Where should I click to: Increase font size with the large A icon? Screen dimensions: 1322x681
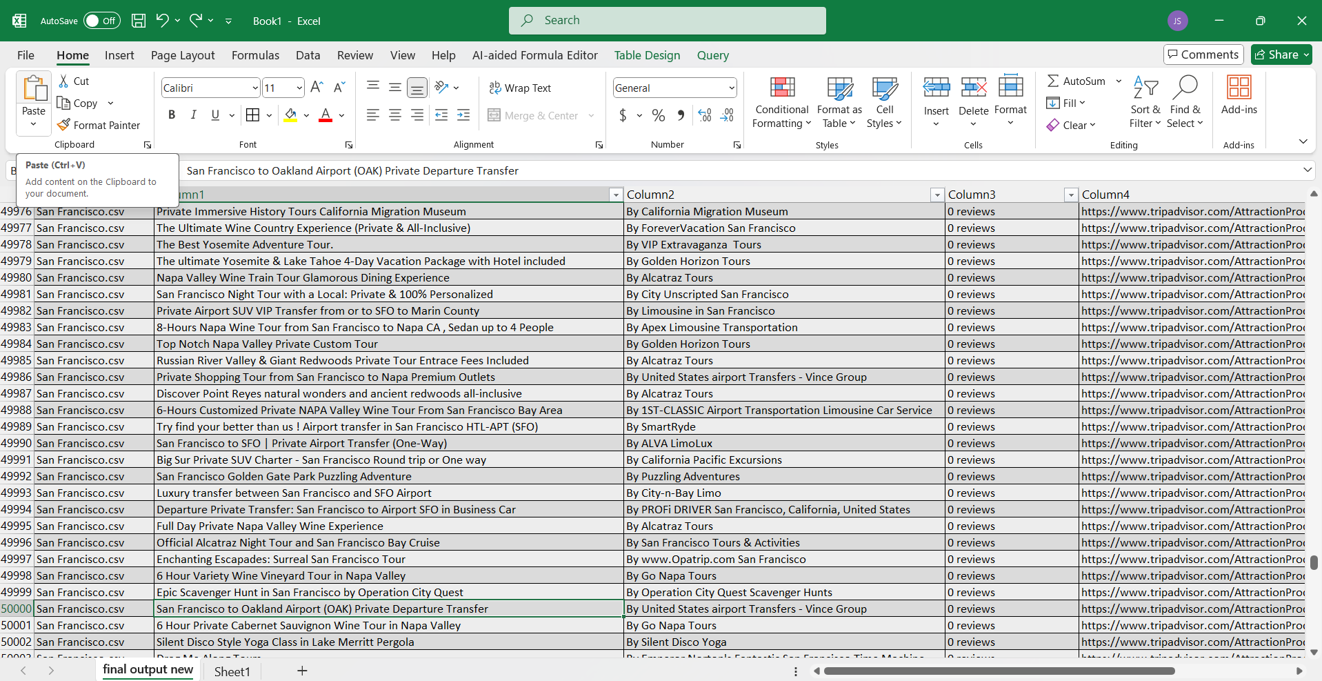tap(317, 88)
